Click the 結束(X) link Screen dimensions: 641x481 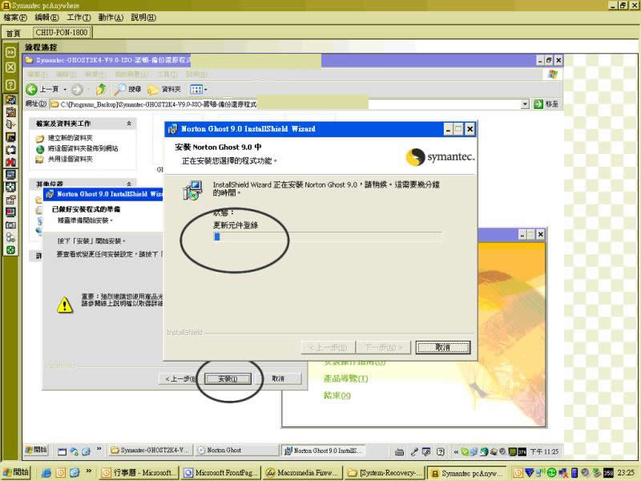337,395
